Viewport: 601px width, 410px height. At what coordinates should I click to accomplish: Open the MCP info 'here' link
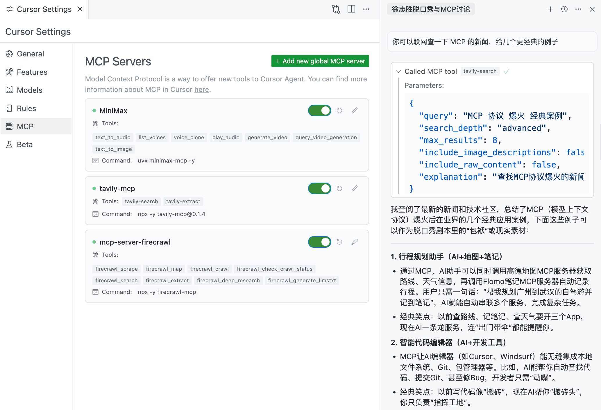point(201,90)
